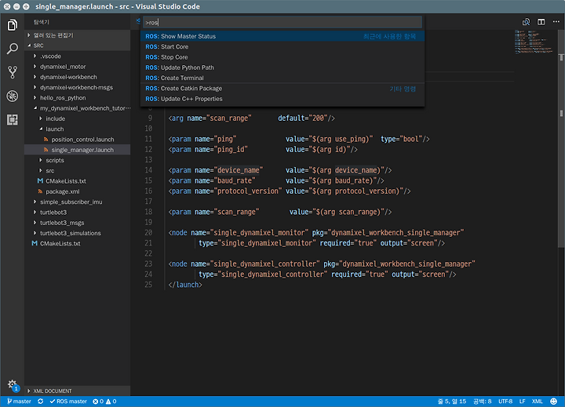Open CMakeLists.txt inside my_dynamixel_workbench_tutor folder

[x=77, y=181]
